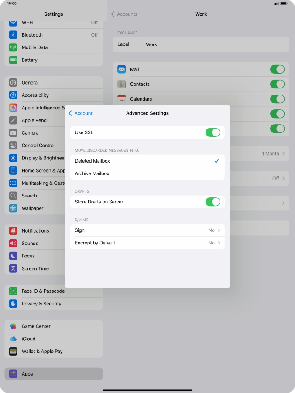This screenshot has width=295, height=393.
Task: Tap the Game Center icon
Action: click(13, 326)
